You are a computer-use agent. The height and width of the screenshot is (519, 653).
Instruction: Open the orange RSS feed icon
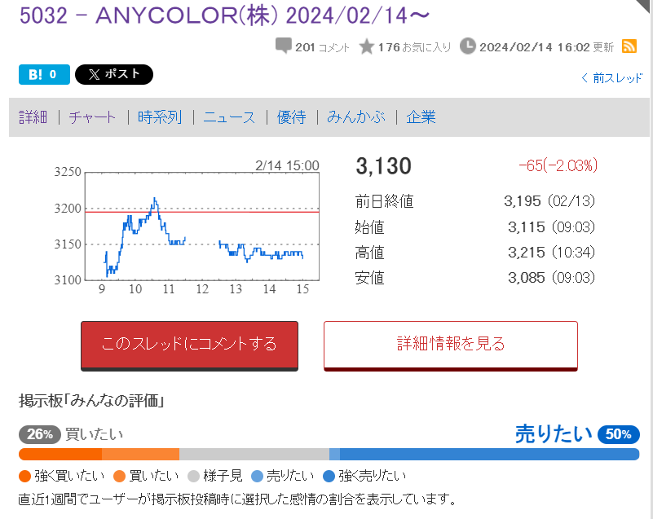629,46
